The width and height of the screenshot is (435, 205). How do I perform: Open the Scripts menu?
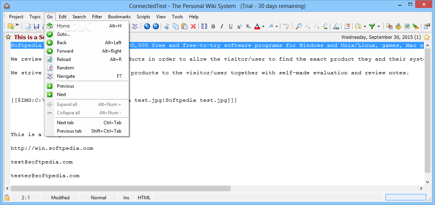pos(144,17)
